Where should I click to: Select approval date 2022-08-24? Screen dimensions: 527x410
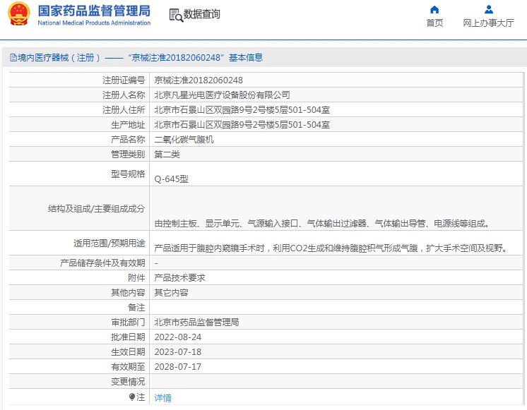[x=178, y=337]
